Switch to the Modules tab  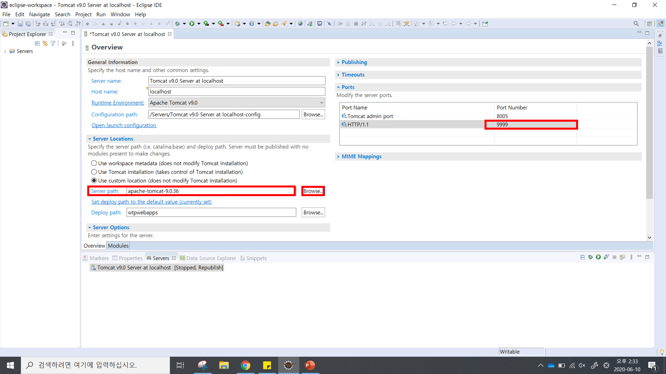tap(118, 246)
